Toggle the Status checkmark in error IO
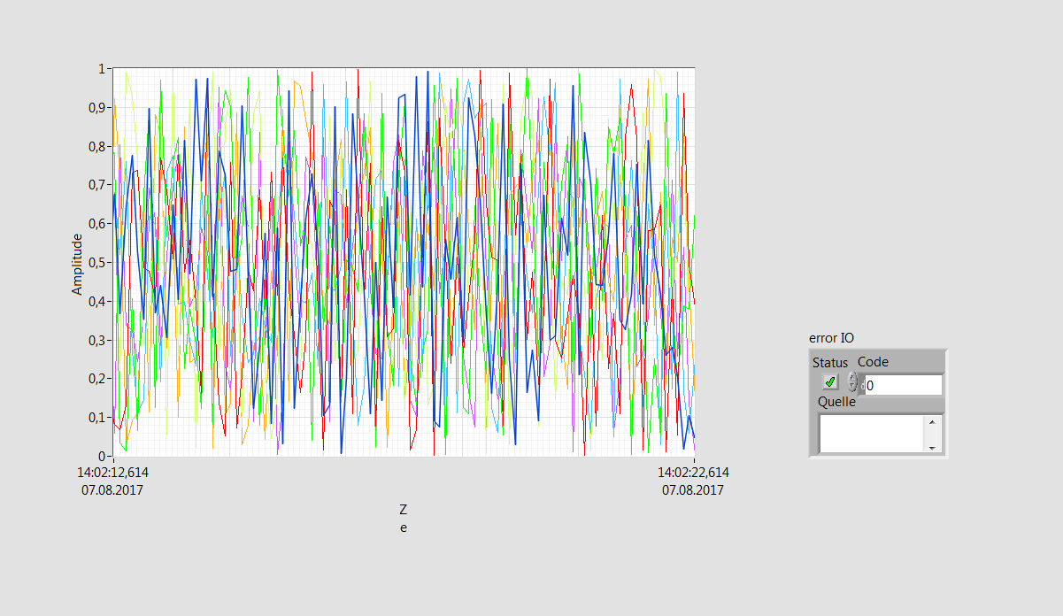Screen dimensions: 1063x616 click(x=830, y=382)
